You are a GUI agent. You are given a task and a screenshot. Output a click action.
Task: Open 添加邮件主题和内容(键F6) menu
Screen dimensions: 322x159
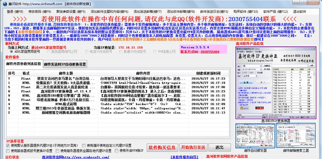(x=109, y=12)
